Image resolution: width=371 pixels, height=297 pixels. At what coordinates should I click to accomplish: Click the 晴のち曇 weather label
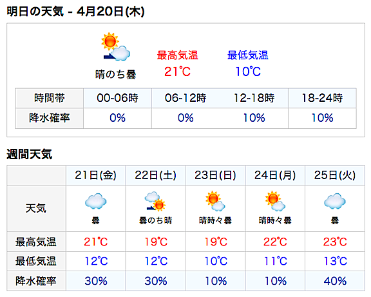coord(116,75)
